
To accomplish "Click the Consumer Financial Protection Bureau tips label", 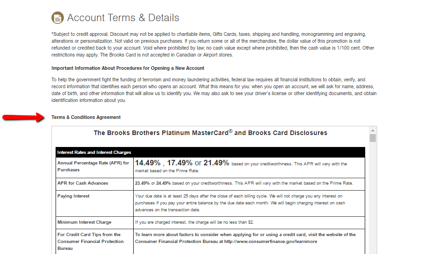I will coord(90,241).
